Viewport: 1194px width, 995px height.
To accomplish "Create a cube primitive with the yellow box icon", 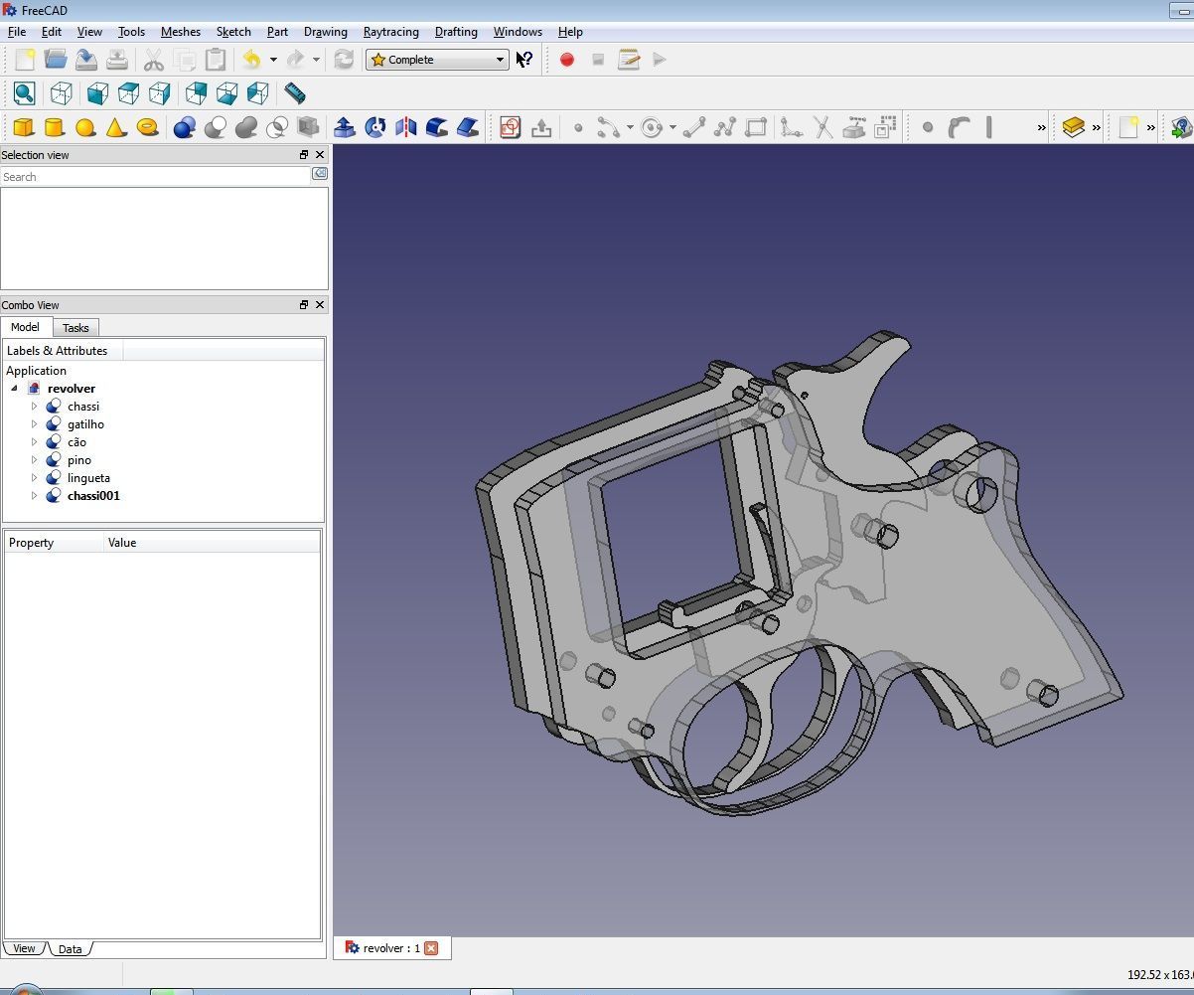I will (x=23, y=127).
